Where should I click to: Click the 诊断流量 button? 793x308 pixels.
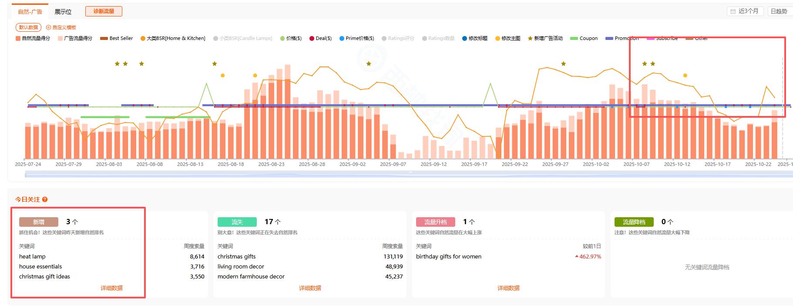click(104, 11)
